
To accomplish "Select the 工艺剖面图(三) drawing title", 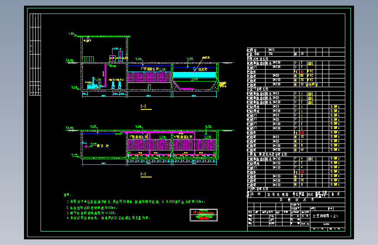I will (325, 216).
